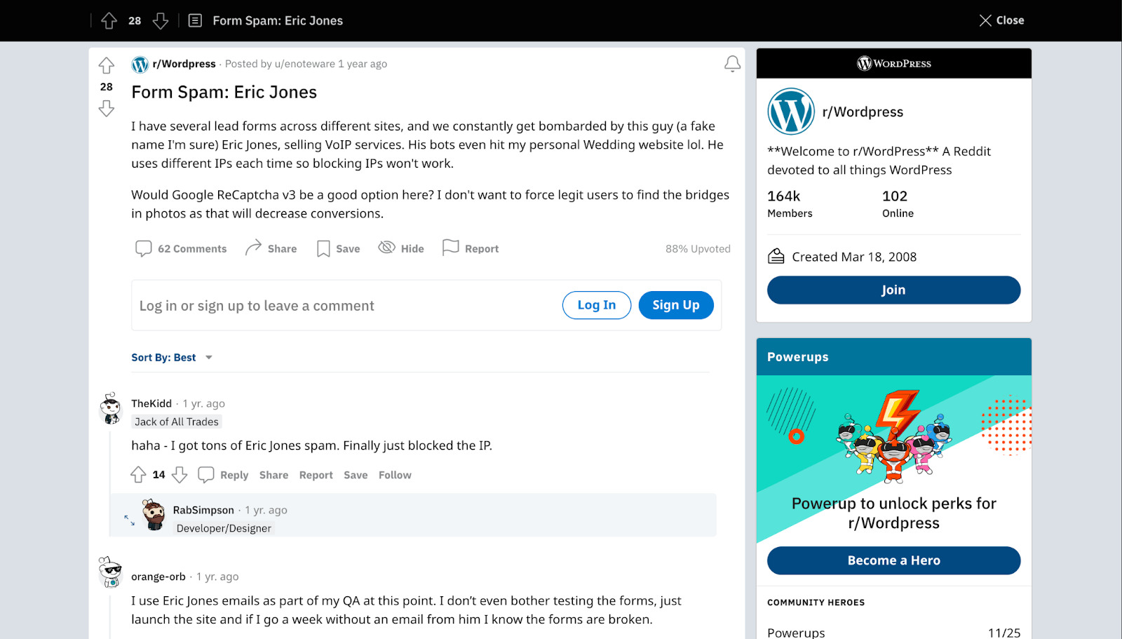Share TheKidd's comment

[273, 475]
